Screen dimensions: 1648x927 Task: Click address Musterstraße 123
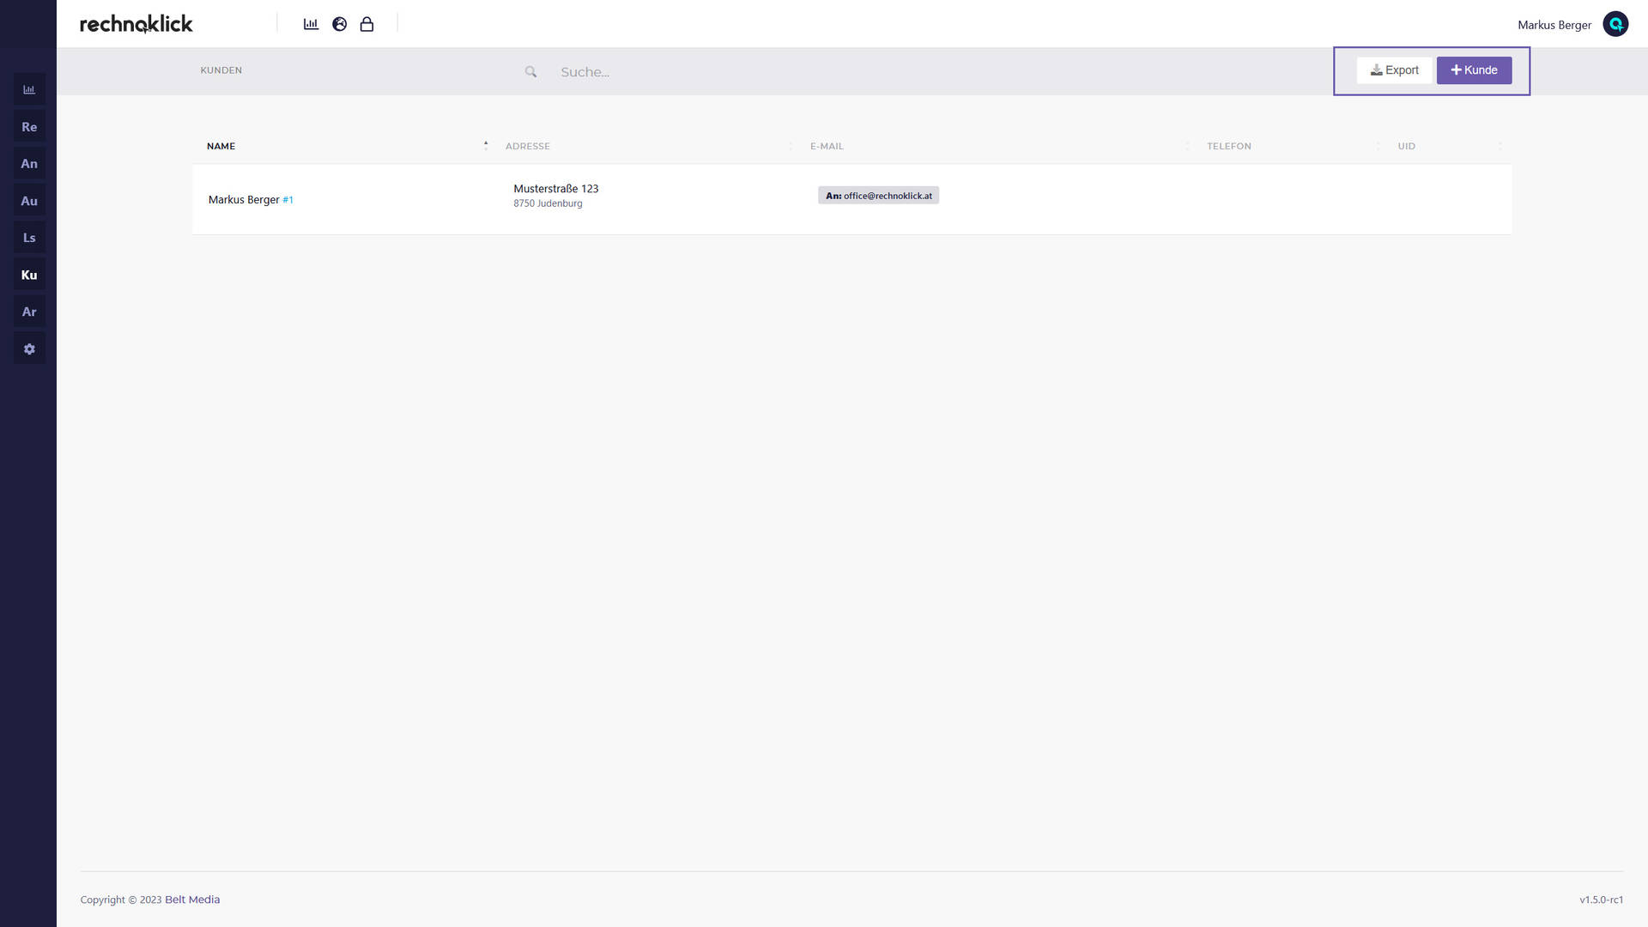555,189
